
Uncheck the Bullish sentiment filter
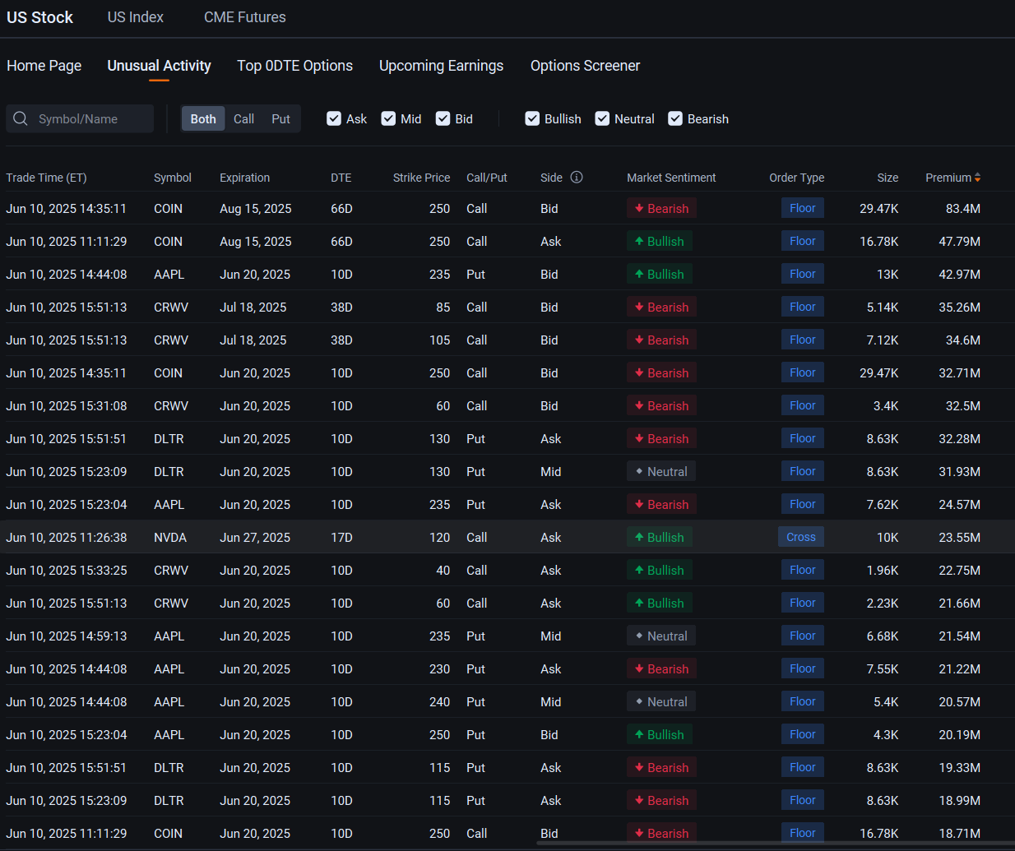[532, 118]
